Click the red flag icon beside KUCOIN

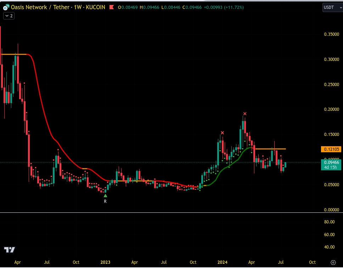click(112, 7)
